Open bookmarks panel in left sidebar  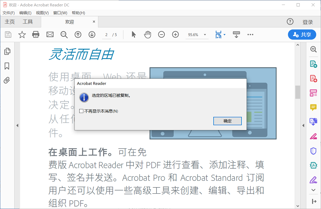[x=7, y=66]
